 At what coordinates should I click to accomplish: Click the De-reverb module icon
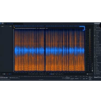point(95,43)
